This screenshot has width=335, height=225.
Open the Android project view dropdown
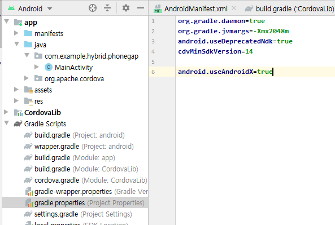tap(50, 9)
